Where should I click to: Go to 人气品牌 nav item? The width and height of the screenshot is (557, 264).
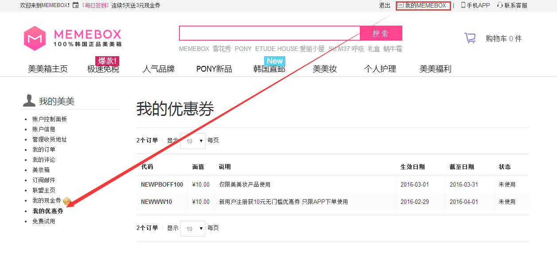(159, 69)
